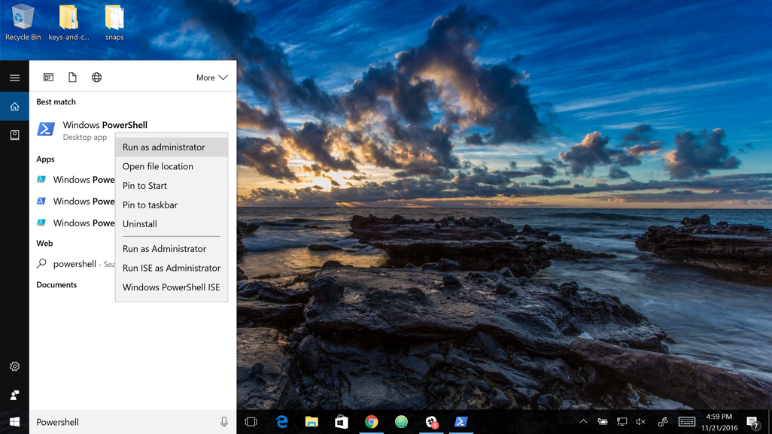Screen dimensions: 772x434
Task: Select Home in the Cortana sidebar
Action: 14,105
